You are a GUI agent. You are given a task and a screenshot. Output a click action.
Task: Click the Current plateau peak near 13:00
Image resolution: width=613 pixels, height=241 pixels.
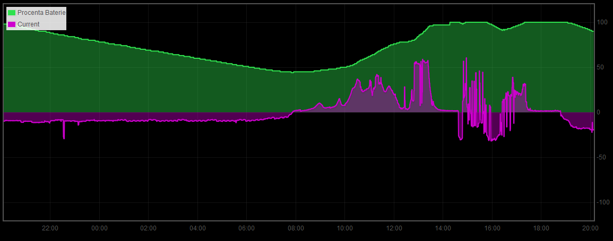[x=421, y=63]
